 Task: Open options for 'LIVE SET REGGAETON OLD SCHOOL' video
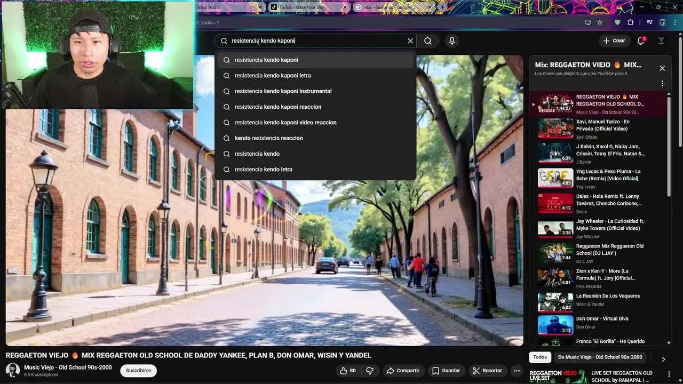point(669,374)
